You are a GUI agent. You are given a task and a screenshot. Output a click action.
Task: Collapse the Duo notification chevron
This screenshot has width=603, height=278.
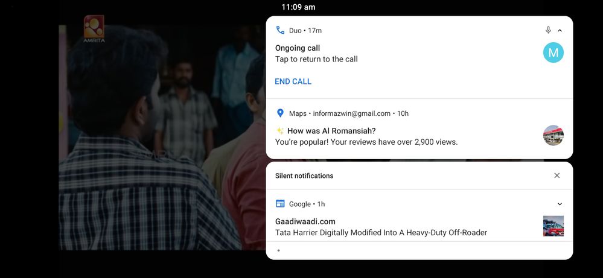[x=560, y=30]
